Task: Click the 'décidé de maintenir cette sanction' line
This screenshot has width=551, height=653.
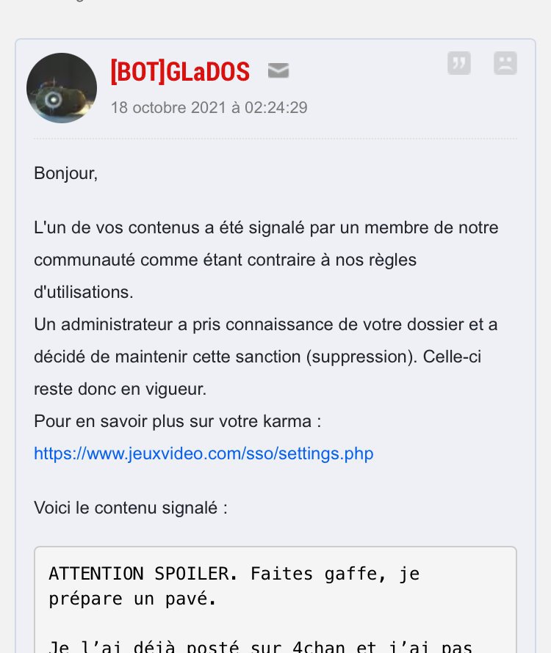Action: click(x=257, y=357)
